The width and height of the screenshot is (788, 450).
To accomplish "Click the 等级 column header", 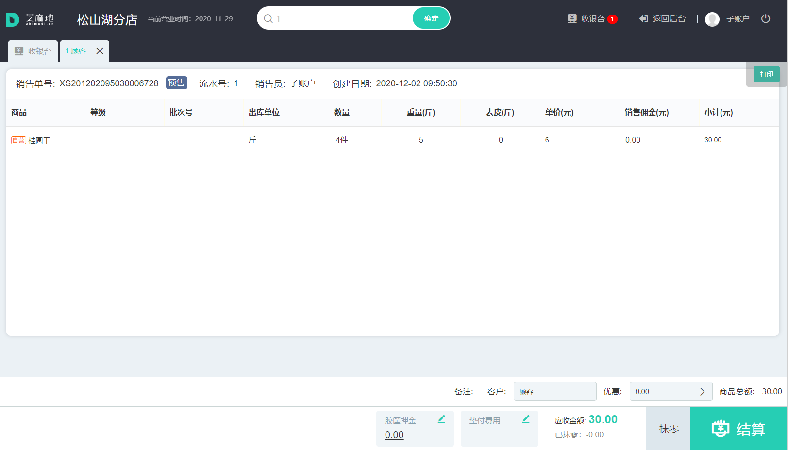I will pyautogui.click(x=98, y=112).
